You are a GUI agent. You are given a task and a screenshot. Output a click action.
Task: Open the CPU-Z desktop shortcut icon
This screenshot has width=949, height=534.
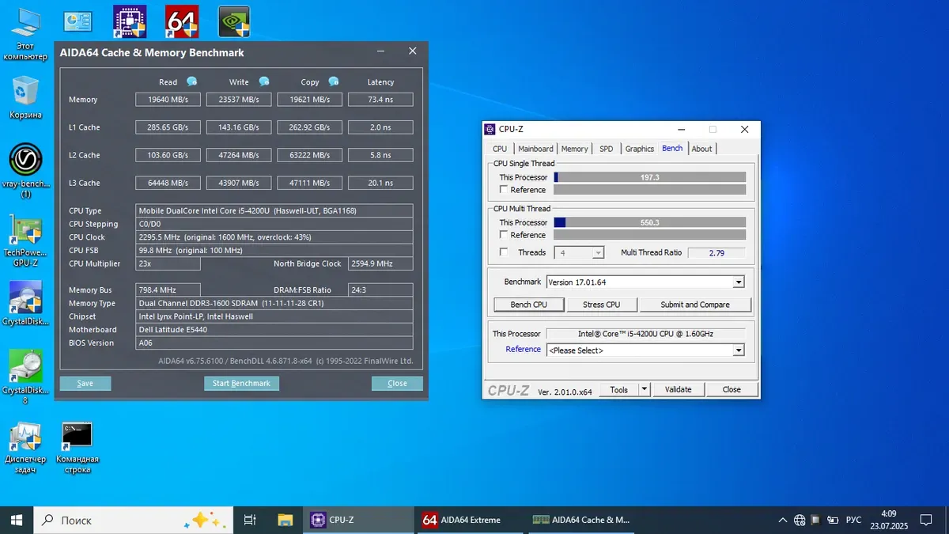pos(129,22)
